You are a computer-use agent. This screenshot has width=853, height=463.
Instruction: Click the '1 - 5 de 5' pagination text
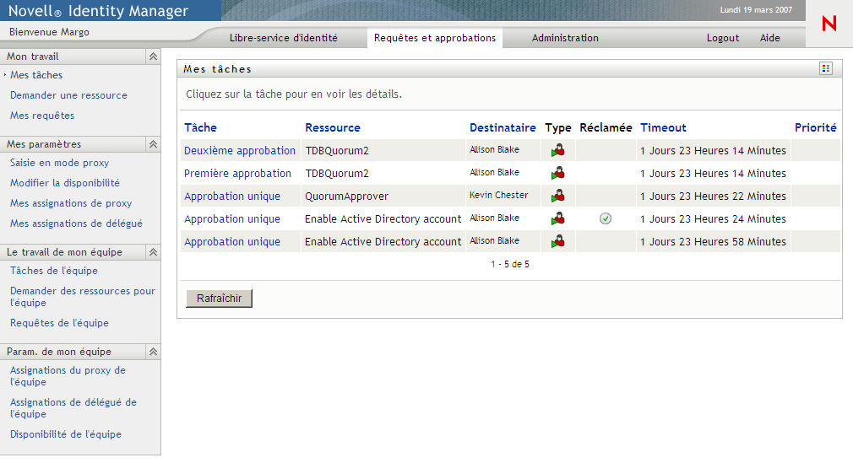click(x=510, y=264)
